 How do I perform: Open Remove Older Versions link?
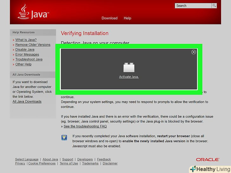point(33,45)
